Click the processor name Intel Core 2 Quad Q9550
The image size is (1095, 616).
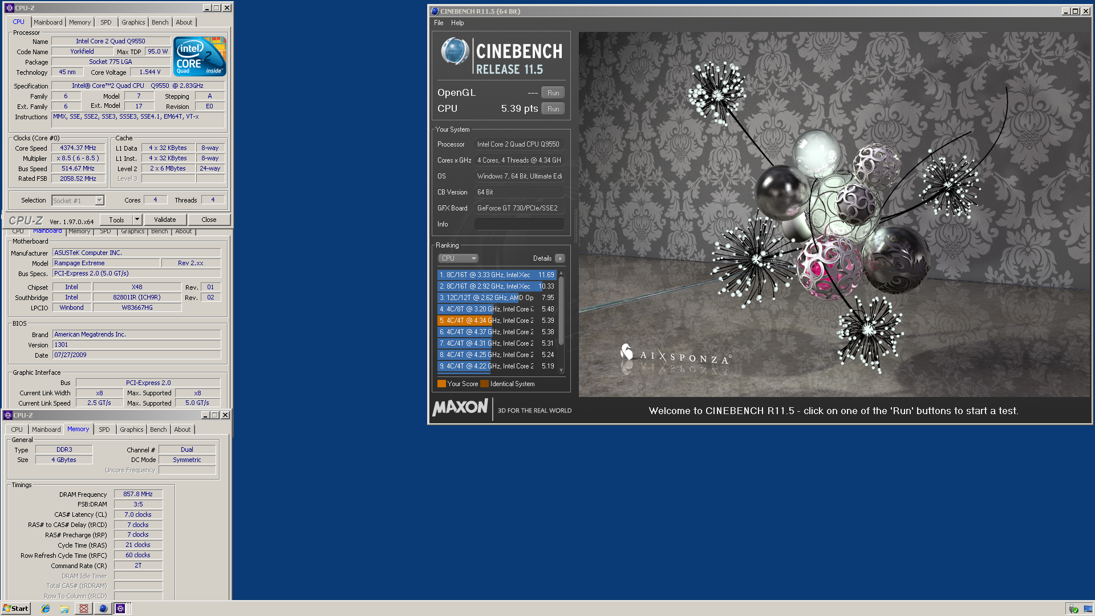point(111,41)
